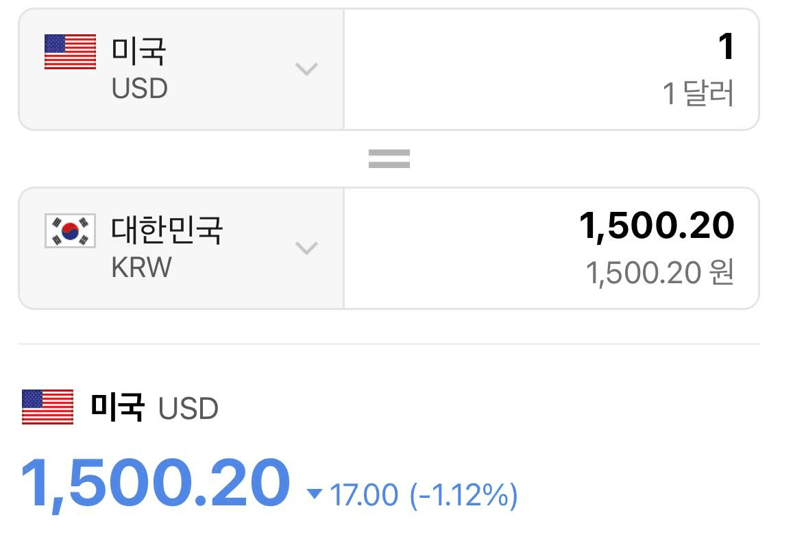Image resolution: width=793 pixels, height=539 pixels.
Task: Click the blue downward triangle indicator
Action: [x=315, y=494]
